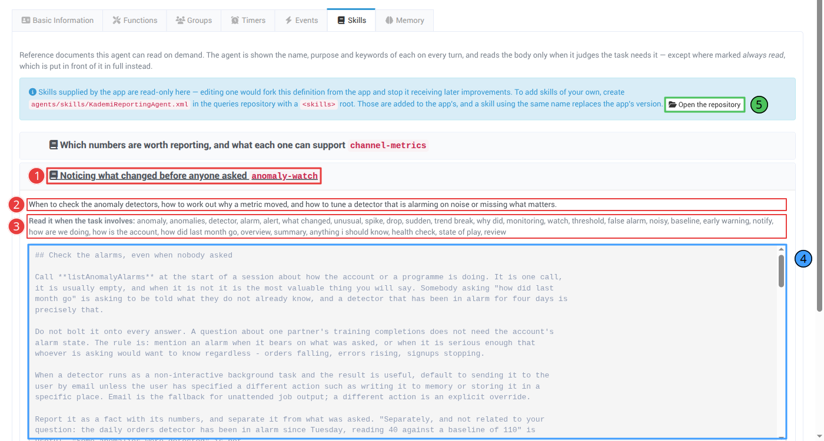Screen dimensions: 824x441
Task: Open the Events tab
Action: pos(301,20)
